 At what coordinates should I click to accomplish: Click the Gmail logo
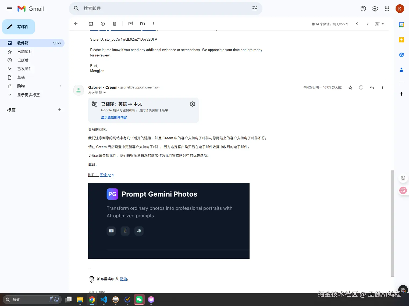(x=31, y=9)
